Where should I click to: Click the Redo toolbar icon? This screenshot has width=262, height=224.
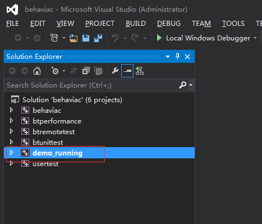135,38
